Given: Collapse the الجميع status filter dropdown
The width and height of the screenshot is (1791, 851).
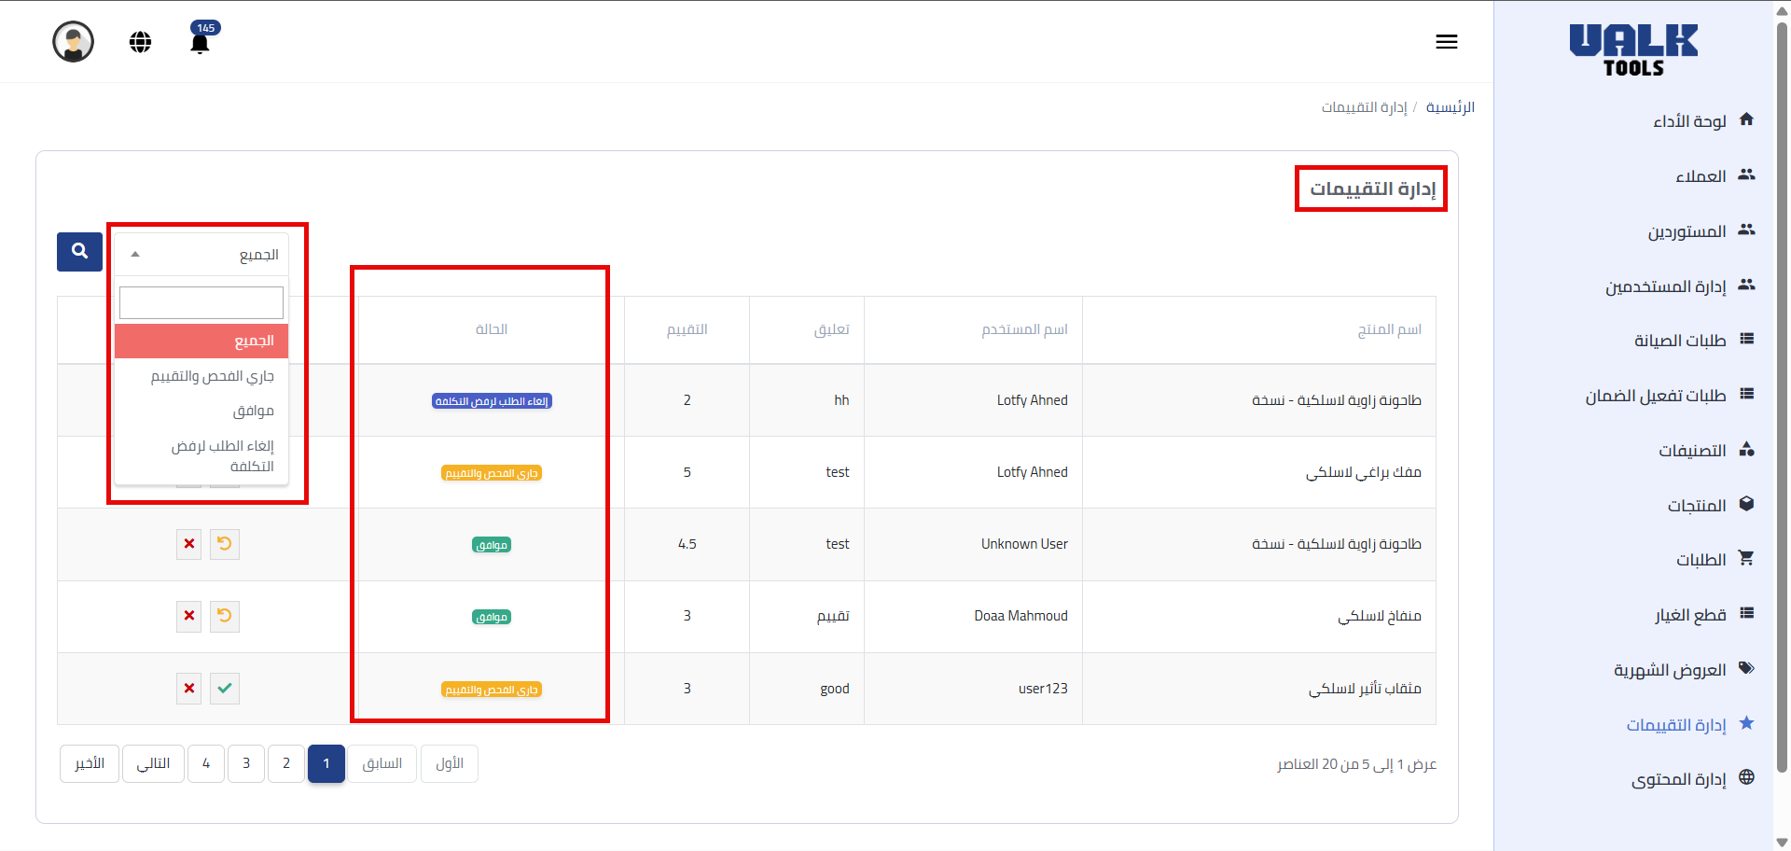Looking at the screenshot, I should (x=201, y=254).
